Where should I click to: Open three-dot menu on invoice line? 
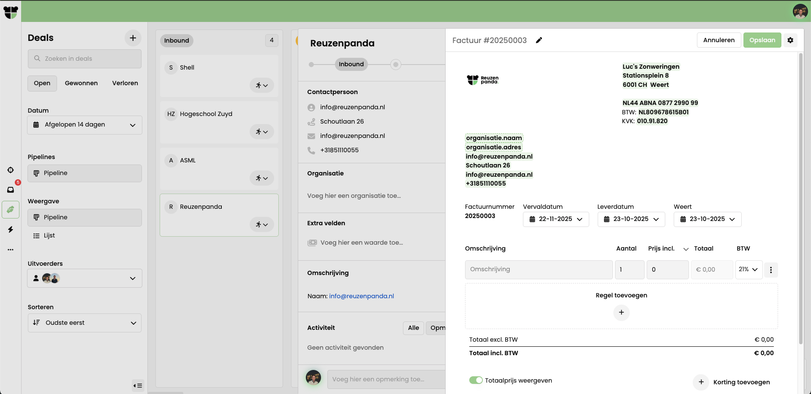[771, 270]
